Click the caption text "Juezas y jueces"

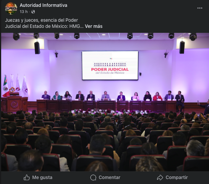(21, 20)
